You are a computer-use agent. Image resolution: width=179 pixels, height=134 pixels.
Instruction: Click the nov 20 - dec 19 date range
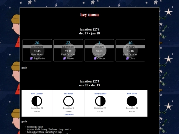pyautogui.click(x=89, y=85)
